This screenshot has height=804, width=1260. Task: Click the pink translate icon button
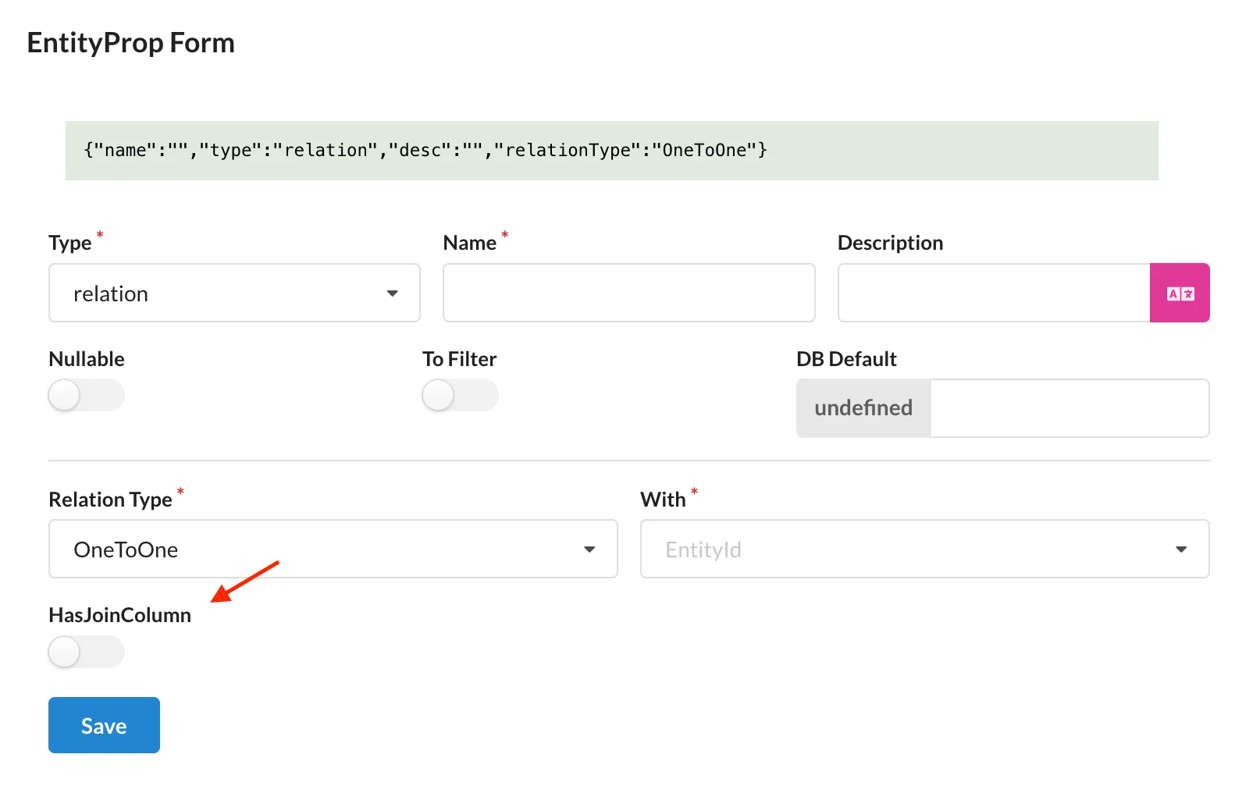click(1179, 293)
